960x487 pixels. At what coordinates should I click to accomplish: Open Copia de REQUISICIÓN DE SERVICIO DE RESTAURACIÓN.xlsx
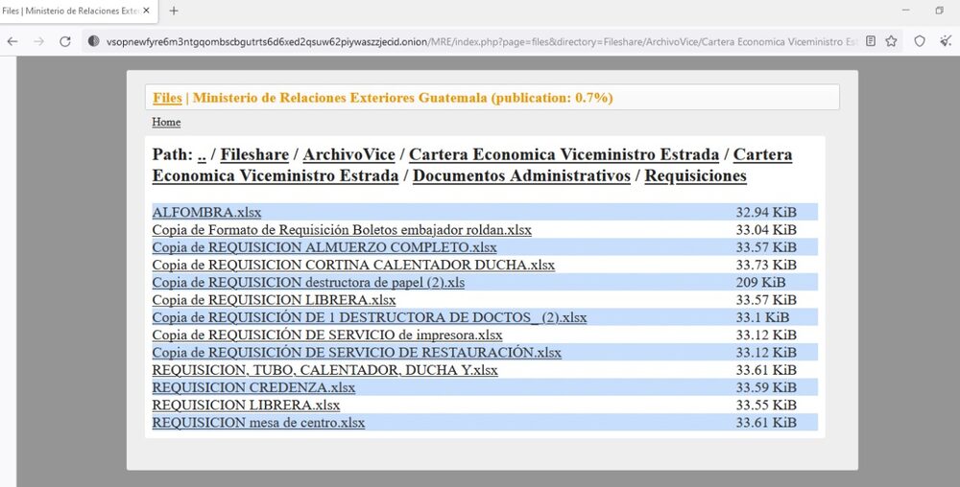coord(356,353)
